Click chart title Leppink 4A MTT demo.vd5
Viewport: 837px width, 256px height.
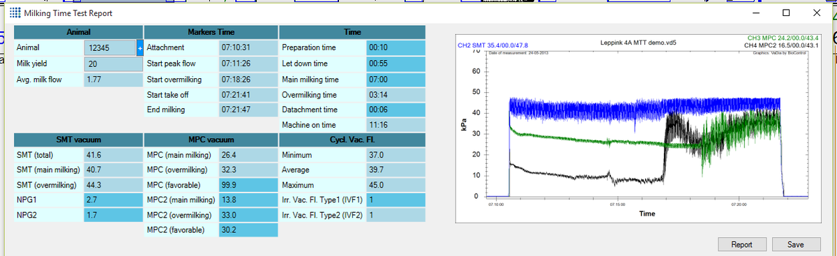638,43
